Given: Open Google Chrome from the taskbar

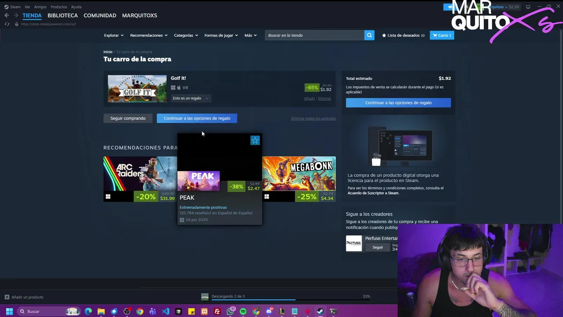Looking at the screenshot, I should pos(140,311).
